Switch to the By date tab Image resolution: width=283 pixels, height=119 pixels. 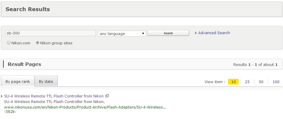(46, 81)
